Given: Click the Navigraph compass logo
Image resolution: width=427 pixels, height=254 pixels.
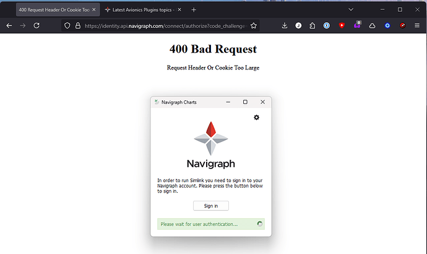Looking at the screenshot, I should 211,138.
